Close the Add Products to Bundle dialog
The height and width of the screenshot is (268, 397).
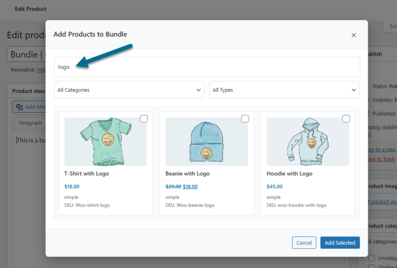pos(354,35)
